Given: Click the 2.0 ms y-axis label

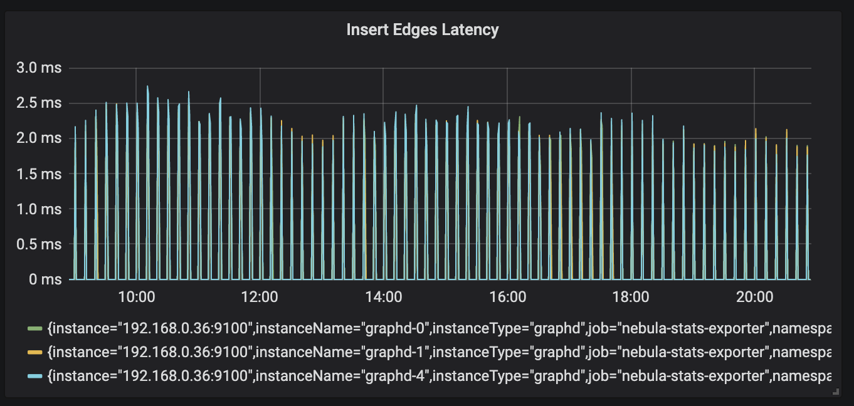Looking at the screenshot, I should [x=38, y=138].
